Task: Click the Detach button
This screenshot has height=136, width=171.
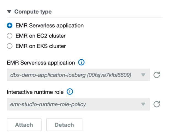Action: click(64, 125)
